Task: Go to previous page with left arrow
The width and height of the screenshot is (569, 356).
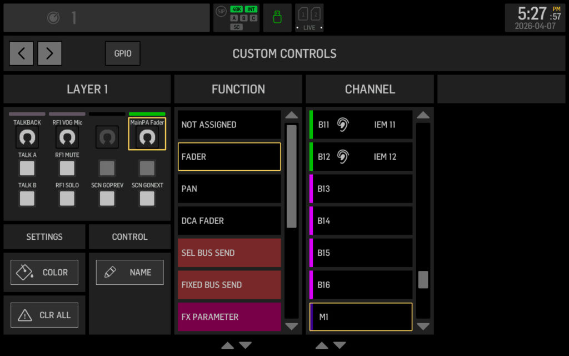Action: click(x=21, y=53)
